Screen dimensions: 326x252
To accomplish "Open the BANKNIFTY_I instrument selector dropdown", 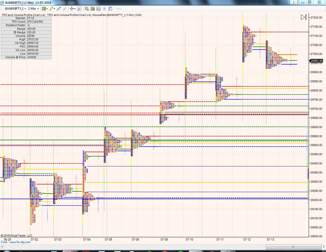I will coord(15,9).
